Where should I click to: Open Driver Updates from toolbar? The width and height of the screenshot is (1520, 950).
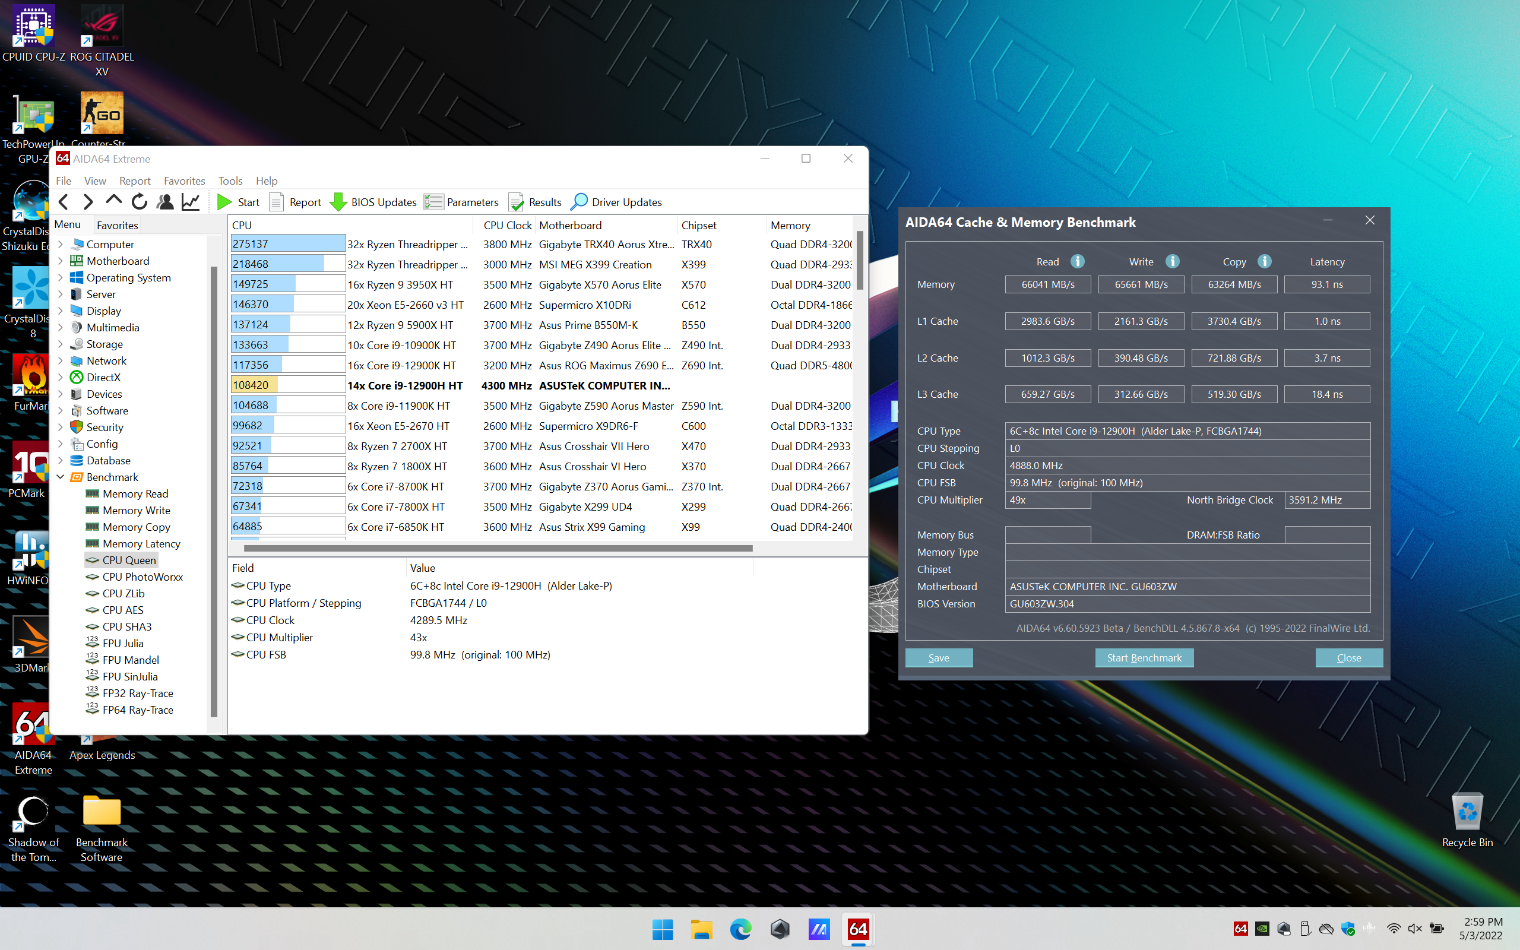(616, 202)
